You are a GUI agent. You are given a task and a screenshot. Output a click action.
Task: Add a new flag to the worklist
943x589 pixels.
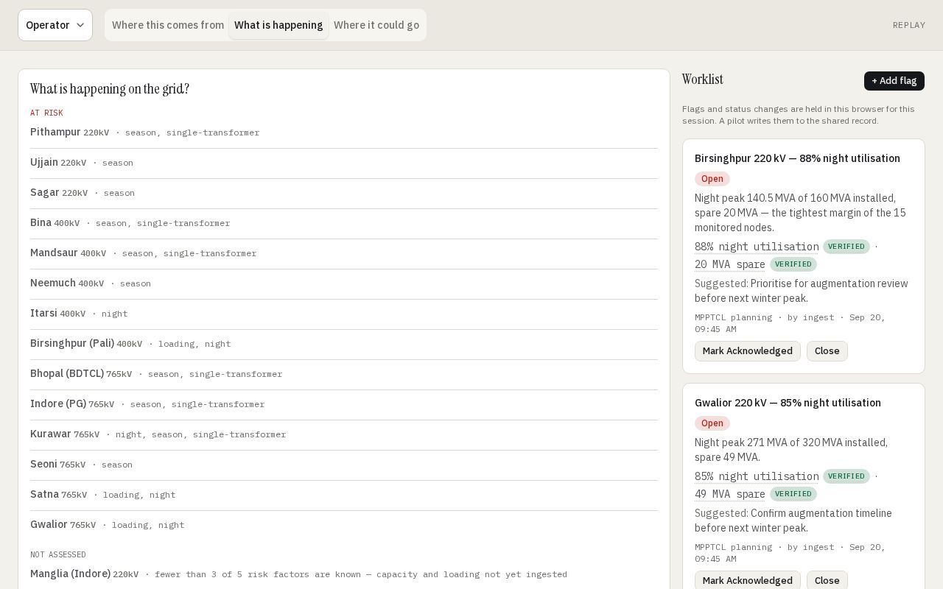pos(894,81)
